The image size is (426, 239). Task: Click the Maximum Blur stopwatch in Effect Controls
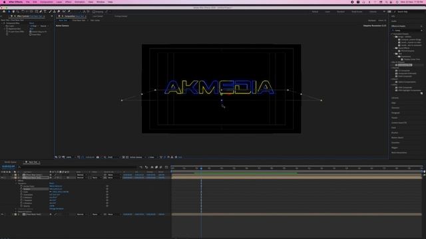(x=7, y=29)
